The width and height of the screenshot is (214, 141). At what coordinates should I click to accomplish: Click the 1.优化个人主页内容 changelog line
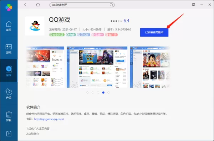(x=38, y=129)
